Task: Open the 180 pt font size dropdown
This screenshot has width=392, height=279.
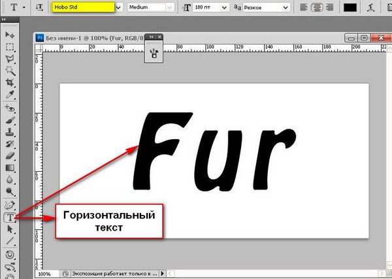Action: coord(224,8)
